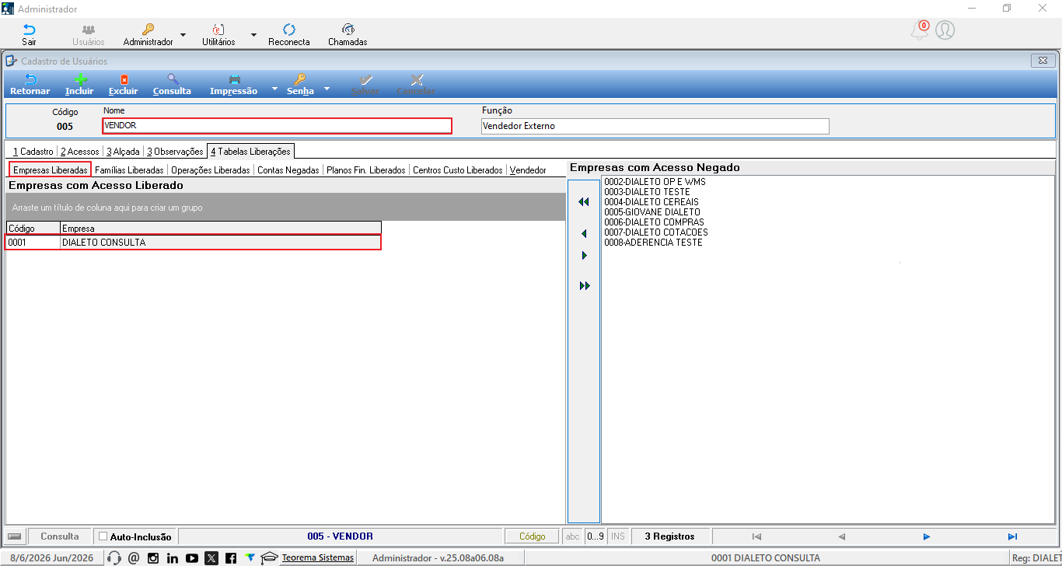Move all companies with double left arrows
Viewport: 1062px width, 566px height.
click(x=584, y=202)
